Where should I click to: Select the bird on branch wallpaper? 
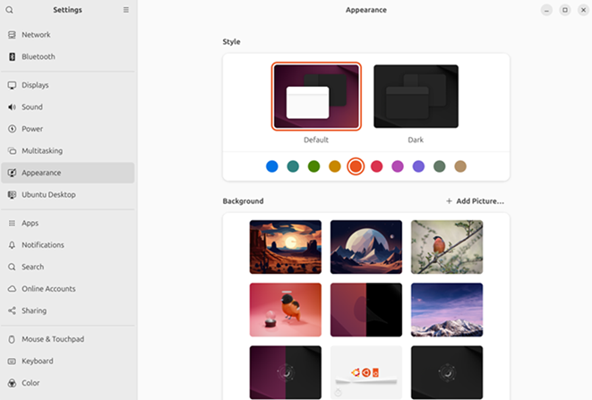pos(446,247)
